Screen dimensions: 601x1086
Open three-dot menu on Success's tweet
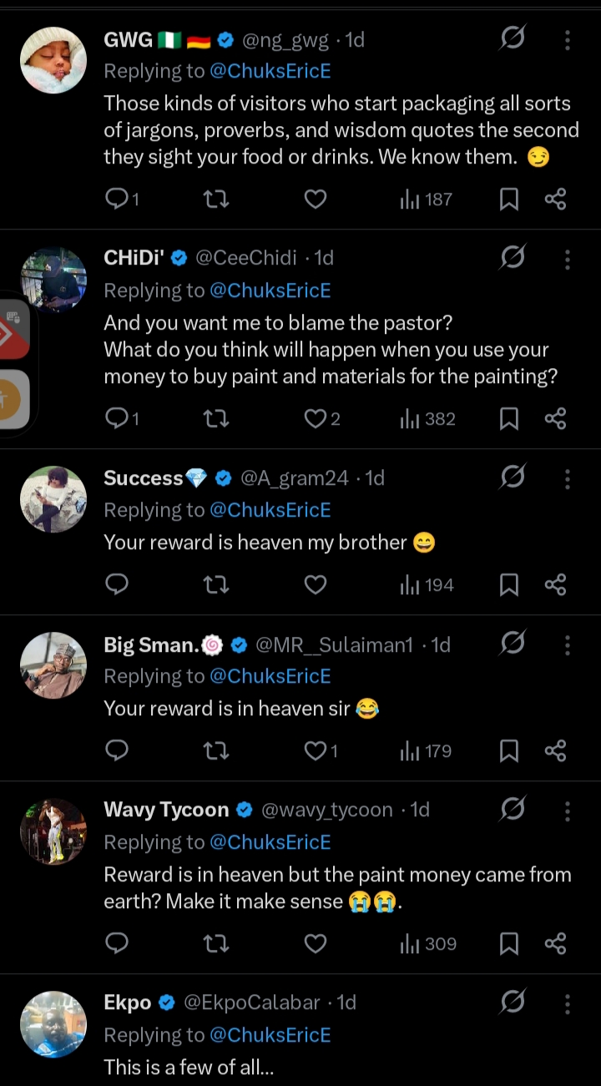[567, 478]
